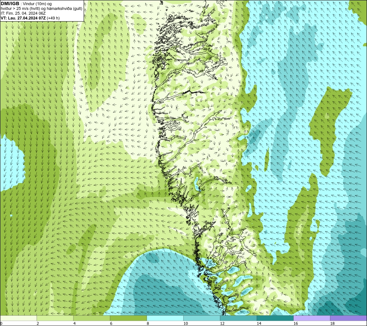The image size is (367, 326).
Task: Select the 4–6 m/s green legend color
Action: 92,318
